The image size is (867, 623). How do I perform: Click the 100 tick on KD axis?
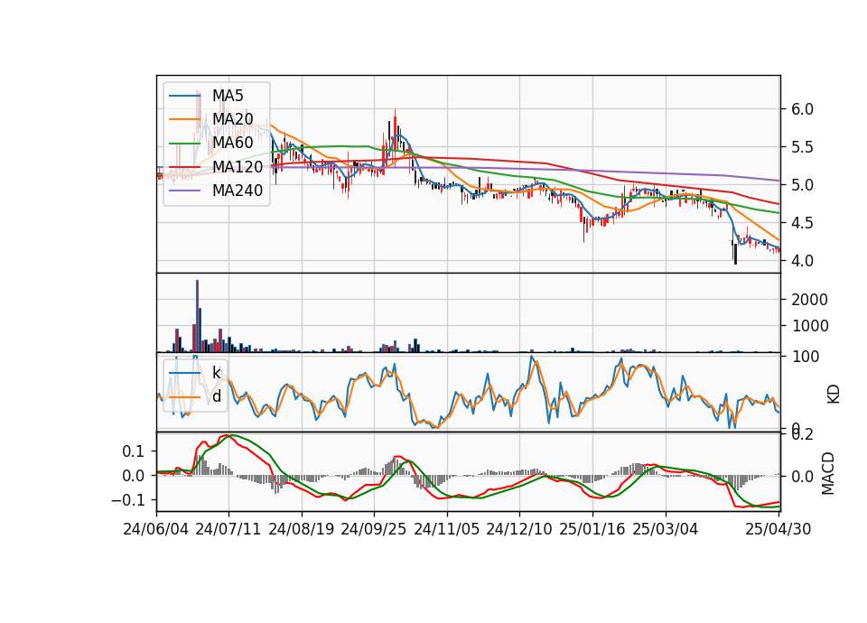pos(805,357)
